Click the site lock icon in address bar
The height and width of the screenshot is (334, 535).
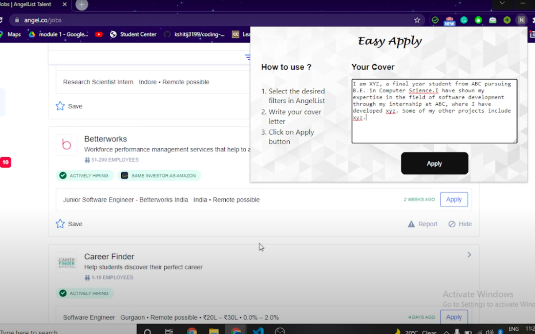coord(17,20)
